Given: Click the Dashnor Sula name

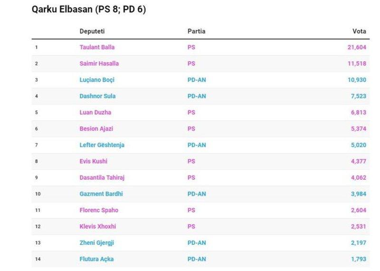Looking at the screenshot, I should pyautogui.click(x=97, y=96).
